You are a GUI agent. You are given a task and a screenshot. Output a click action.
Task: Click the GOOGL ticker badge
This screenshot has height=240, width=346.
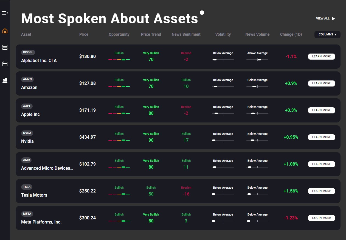(28, 52)
